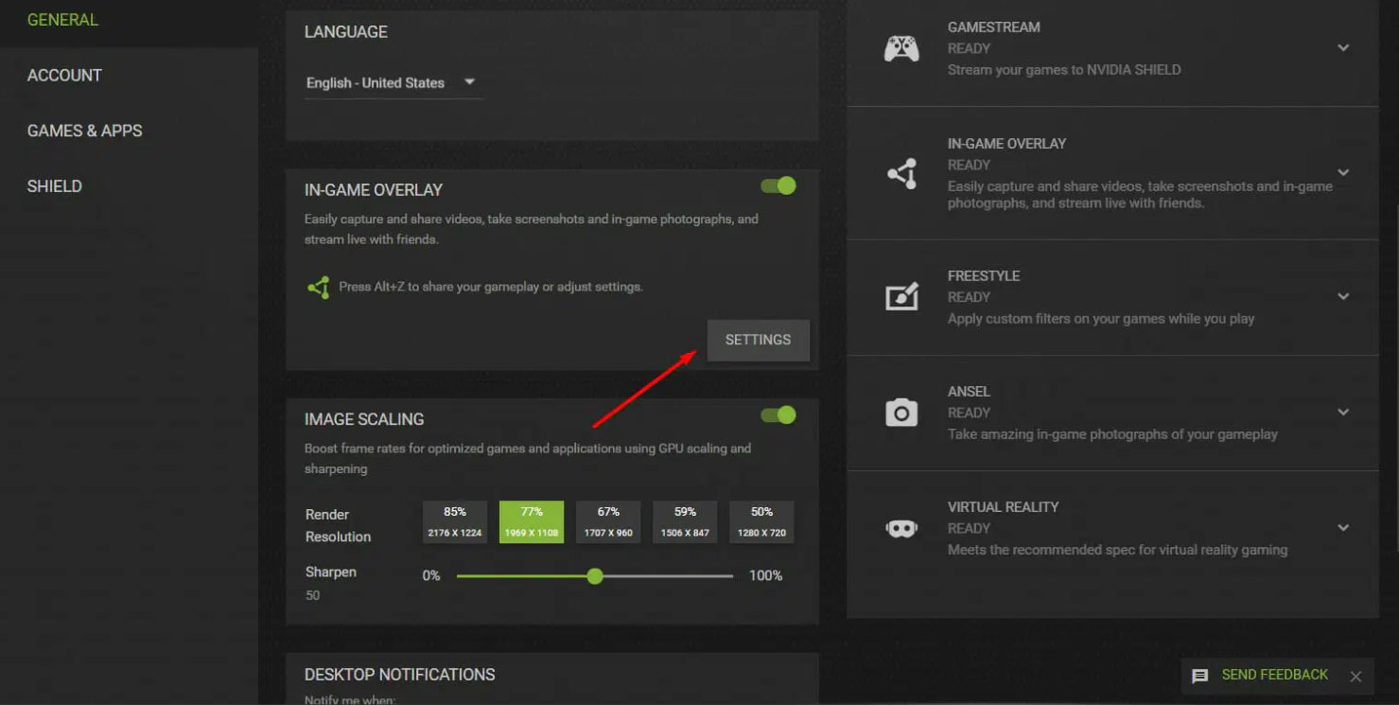Expand the GameStream feature details
The image size is (1399, 705).
pos(1343,48)
